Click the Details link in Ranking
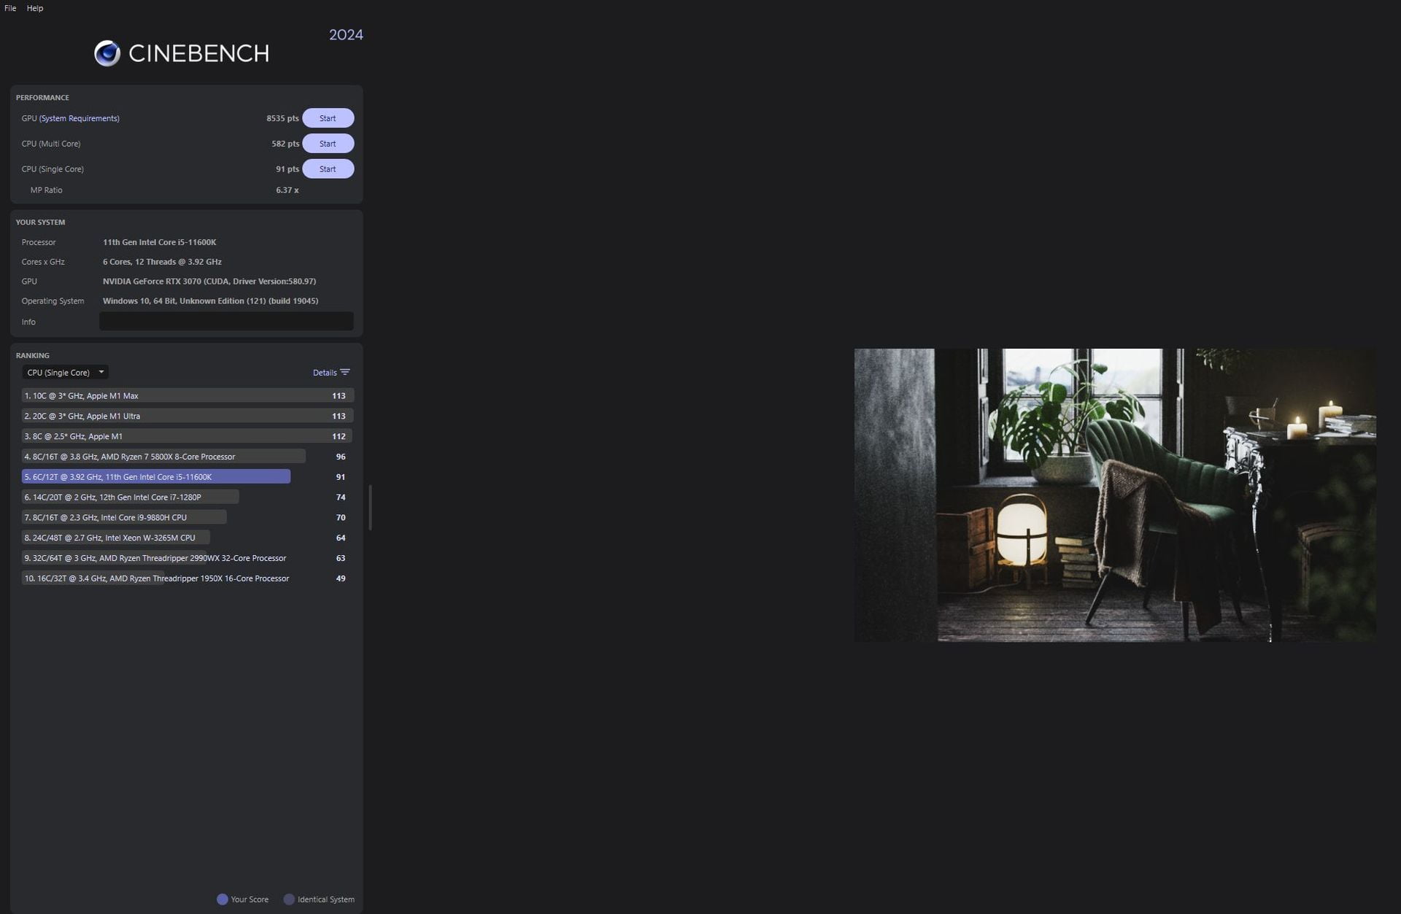This screenshot has width=1401, height=914. pyautogui.click(x=325, y=373)
